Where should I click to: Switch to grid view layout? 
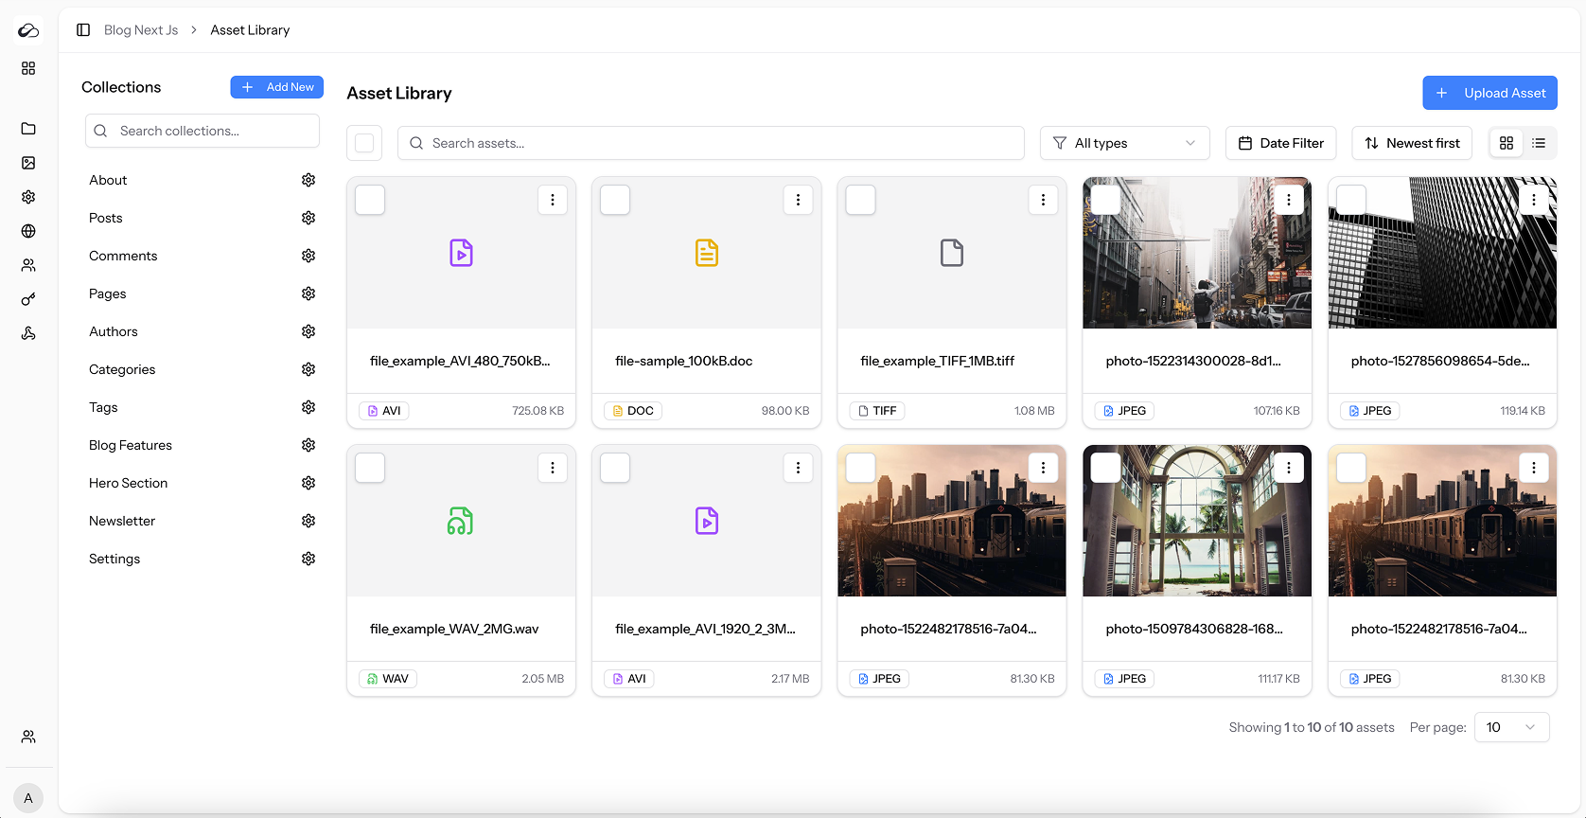pos(1507,143)
